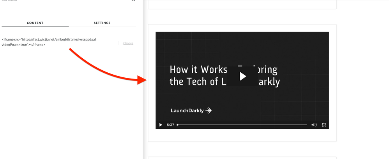Open video settings gear icon
Image resolution: width=389 pixels, height=159 pixels.
click(x=324, y=125)
